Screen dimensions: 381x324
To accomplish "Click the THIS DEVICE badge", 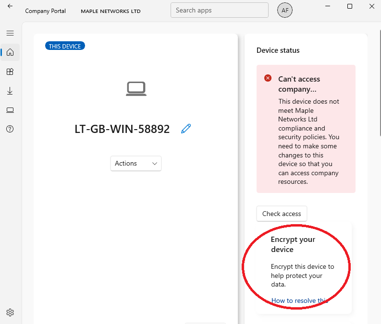I will point(65,46).
